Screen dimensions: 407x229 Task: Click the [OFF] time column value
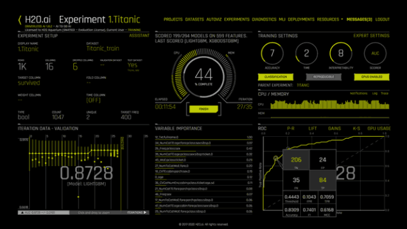[x=93, y=101]
